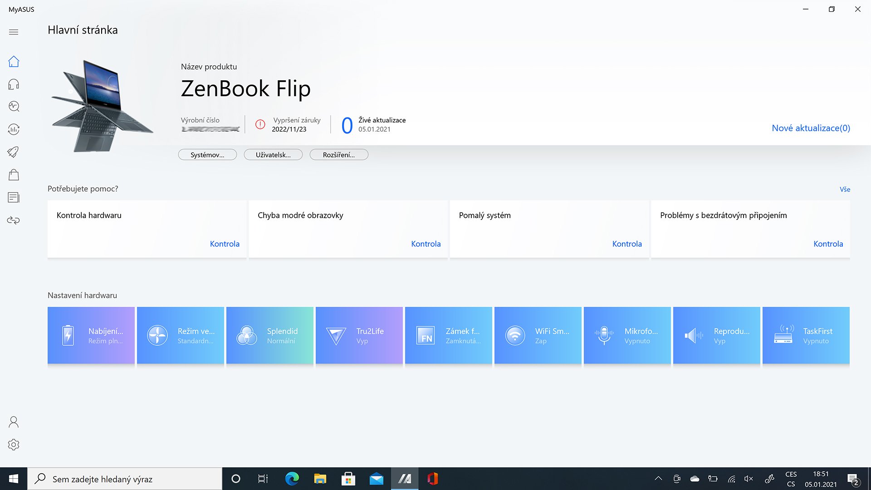
Task: Click Vše link to show all help
Action: click(x=845, y=189)
